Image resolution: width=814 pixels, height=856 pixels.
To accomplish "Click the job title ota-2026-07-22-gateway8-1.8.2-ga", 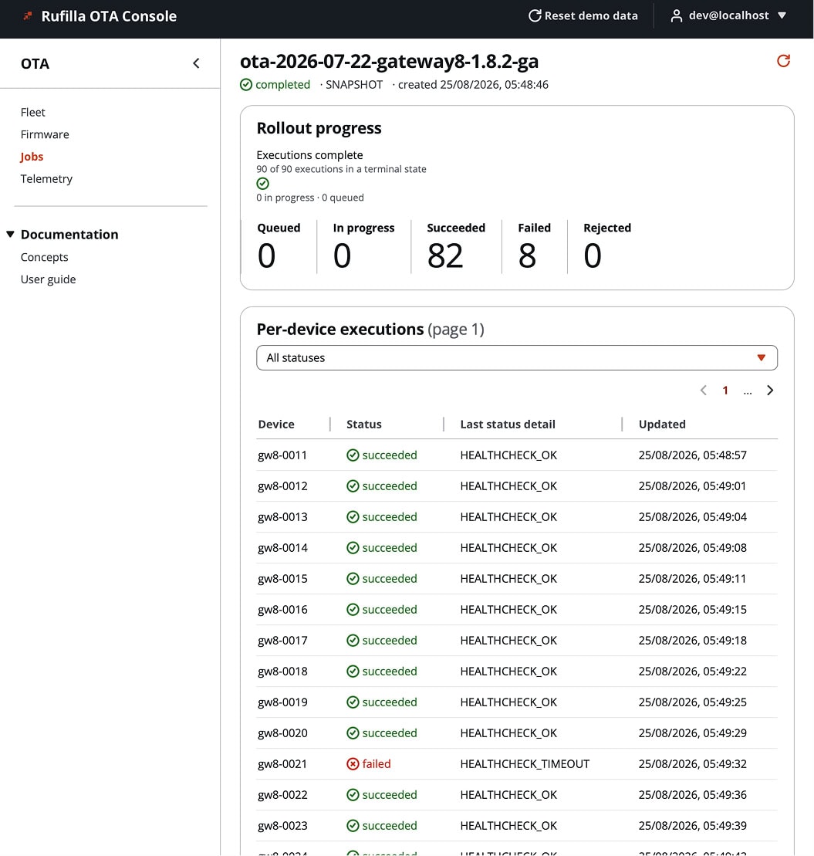I will pyautogui.click(x=389, y=61).
